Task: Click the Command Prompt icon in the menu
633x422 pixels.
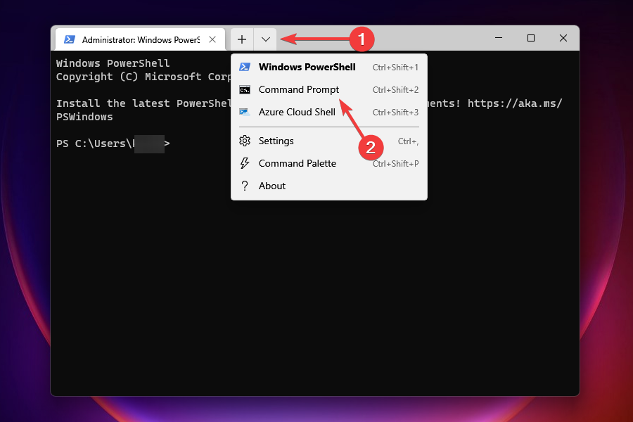Action: [245, 89]
